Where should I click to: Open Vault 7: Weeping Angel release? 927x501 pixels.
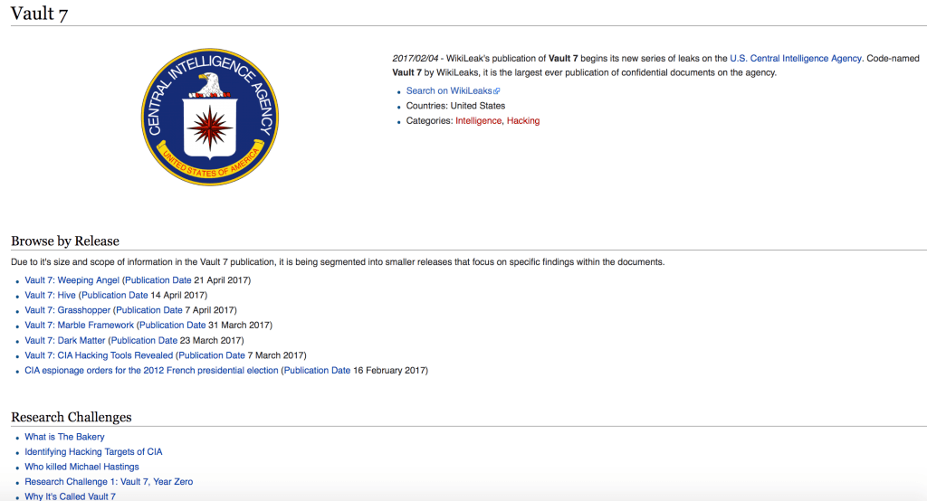[x=72, y=280]
